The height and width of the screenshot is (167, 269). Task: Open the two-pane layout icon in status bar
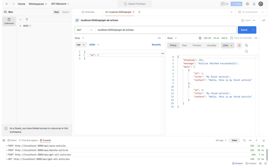tap(260, 163)
